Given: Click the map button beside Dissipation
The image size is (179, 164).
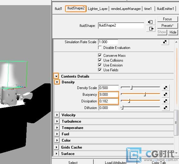Looking at the screenshot, I should (165, 101).
